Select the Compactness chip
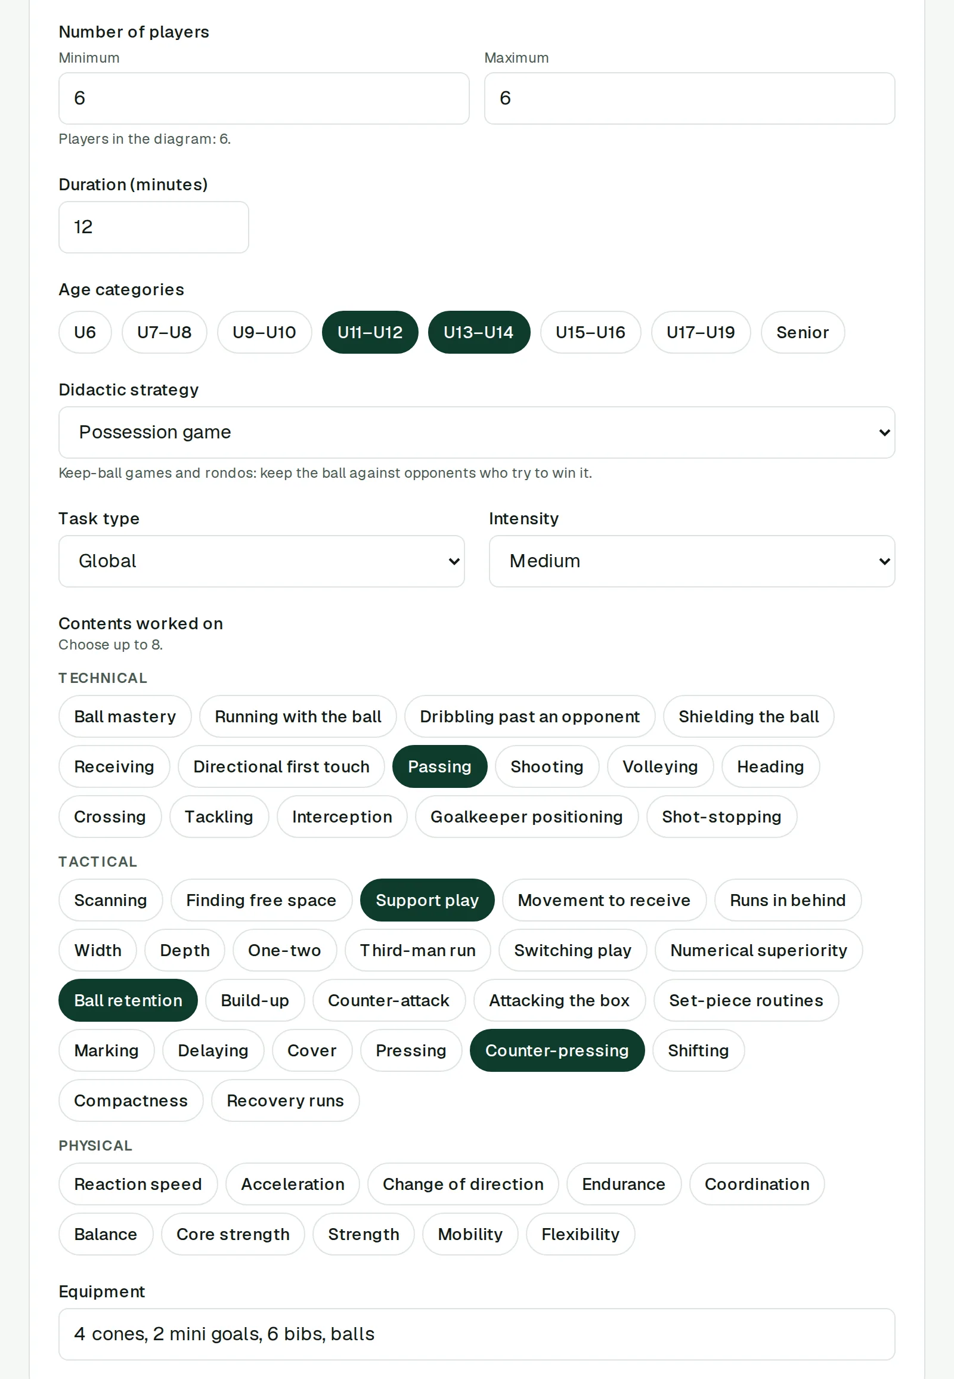Image resolution: width=954 pixels, height=1379 pixels. click(131, 1101)
